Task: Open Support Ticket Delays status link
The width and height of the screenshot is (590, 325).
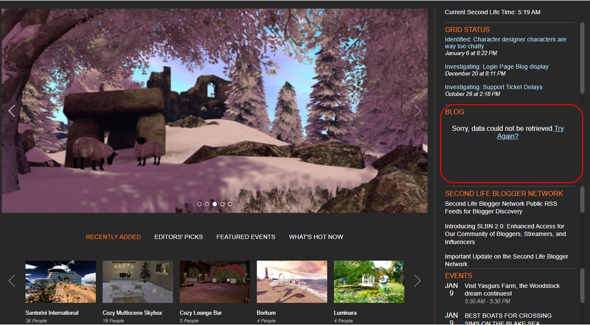Action: coord(493,87)
